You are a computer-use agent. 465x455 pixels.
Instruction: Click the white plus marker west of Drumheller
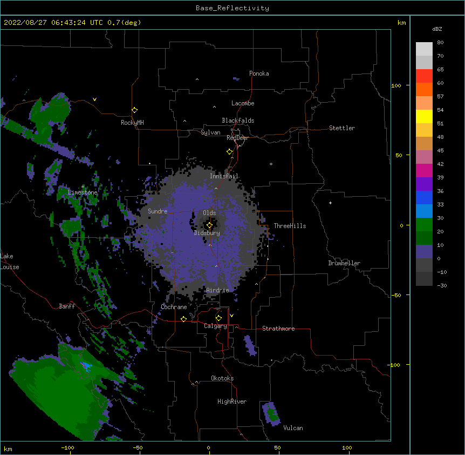coord(330,203)
